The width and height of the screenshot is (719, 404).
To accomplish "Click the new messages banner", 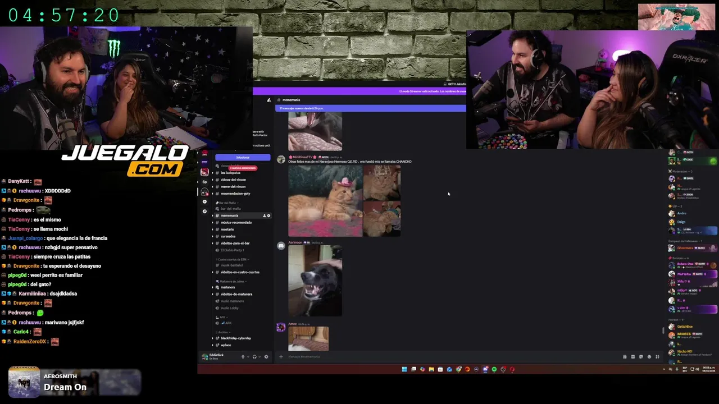I will click(371, 108).
